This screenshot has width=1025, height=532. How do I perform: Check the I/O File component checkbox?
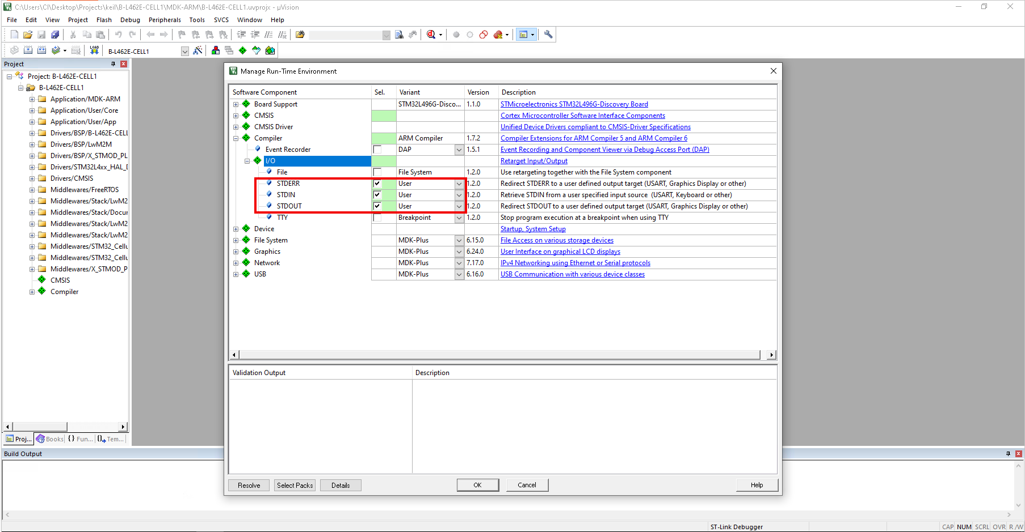pos(377,172)
